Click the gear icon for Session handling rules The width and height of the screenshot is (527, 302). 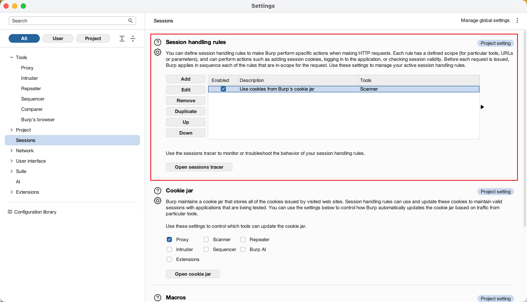click(x=158, y=52)
